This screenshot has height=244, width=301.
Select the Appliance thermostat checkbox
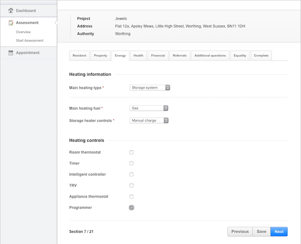(132, 197)
